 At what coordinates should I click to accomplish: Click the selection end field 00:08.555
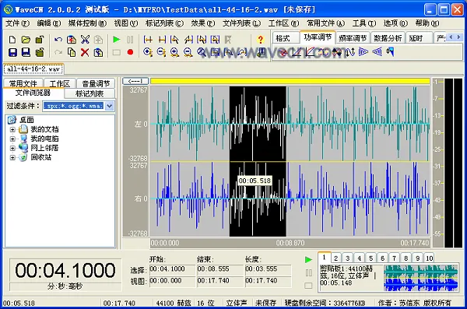219,269
